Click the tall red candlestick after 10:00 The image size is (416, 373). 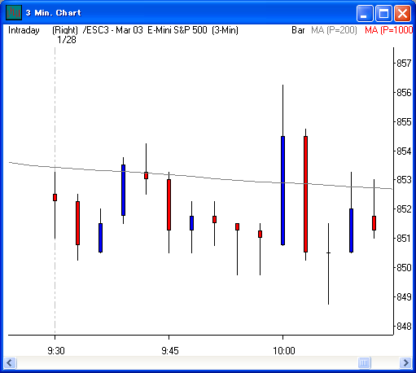click(x=305, y=194)
